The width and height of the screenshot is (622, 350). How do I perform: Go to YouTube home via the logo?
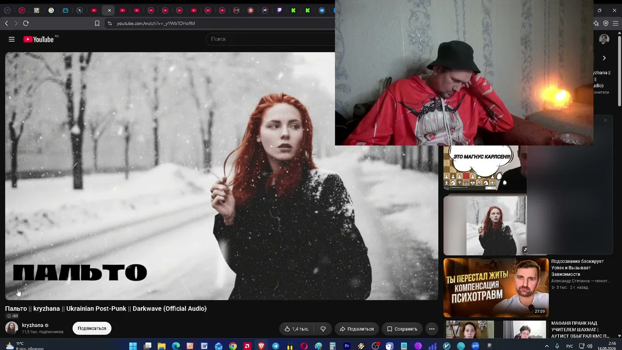(38, 39)
